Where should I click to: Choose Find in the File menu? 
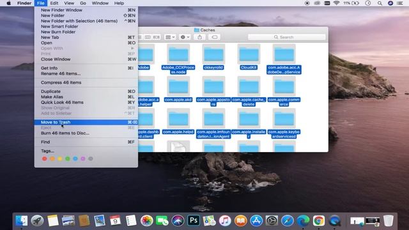click(86, 142)
